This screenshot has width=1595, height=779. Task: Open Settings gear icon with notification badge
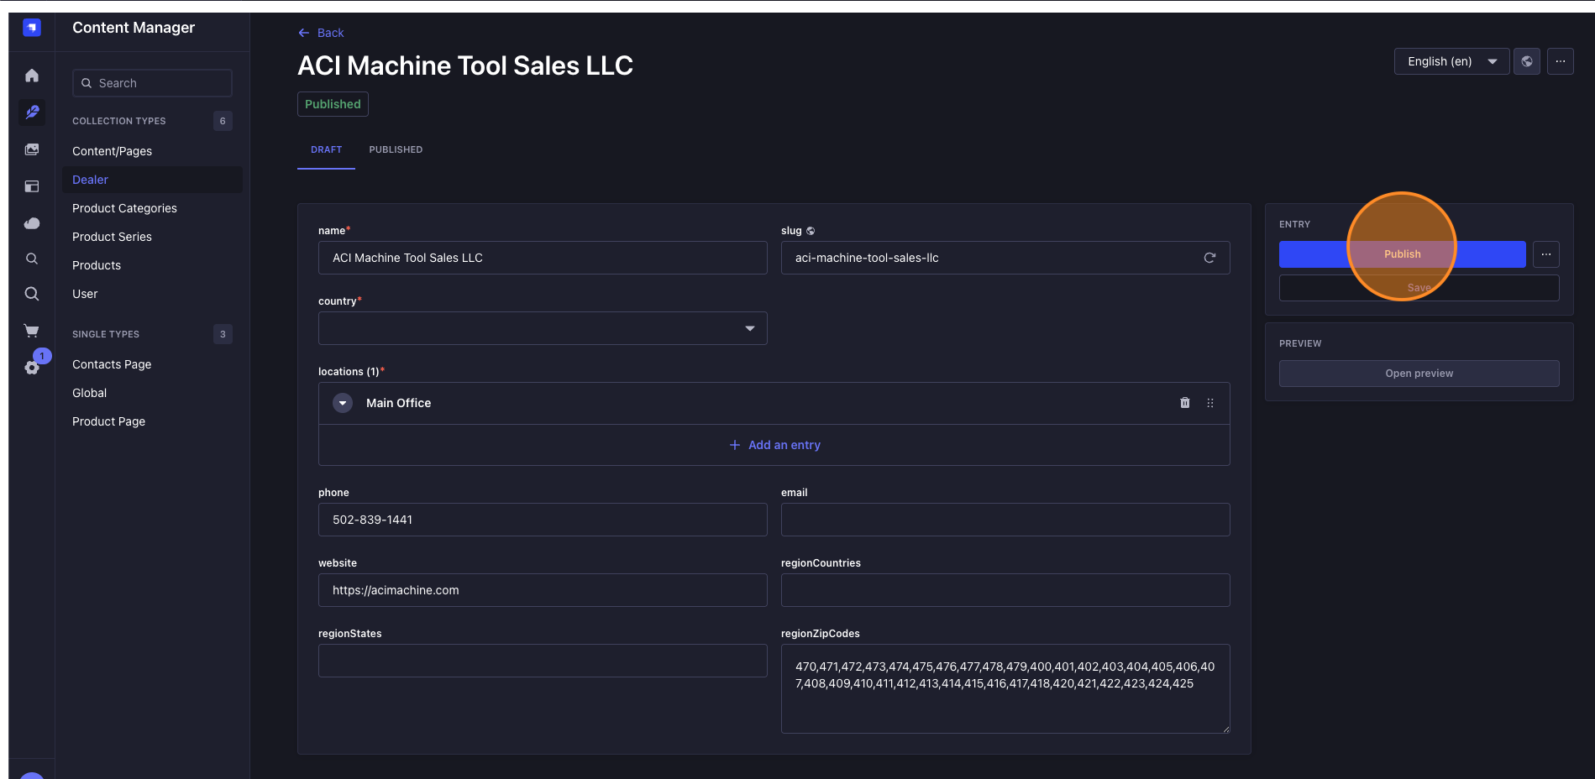coord(32,368)
